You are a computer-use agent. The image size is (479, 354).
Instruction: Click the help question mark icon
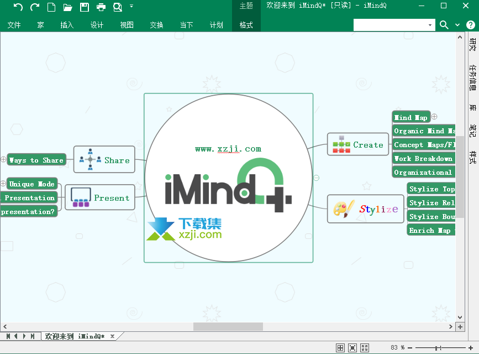470,25
